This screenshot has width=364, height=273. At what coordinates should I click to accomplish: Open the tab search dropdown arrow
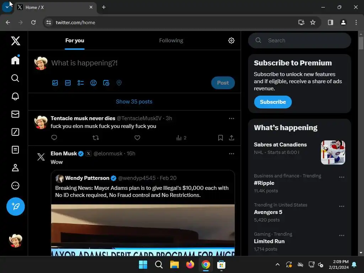tap(7, 7)
